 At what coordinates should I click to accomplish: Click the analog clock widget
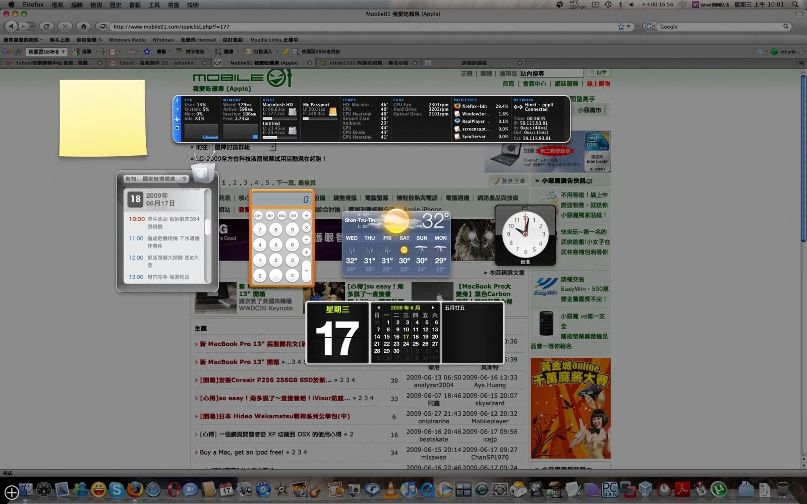click(x=525, y=235)
